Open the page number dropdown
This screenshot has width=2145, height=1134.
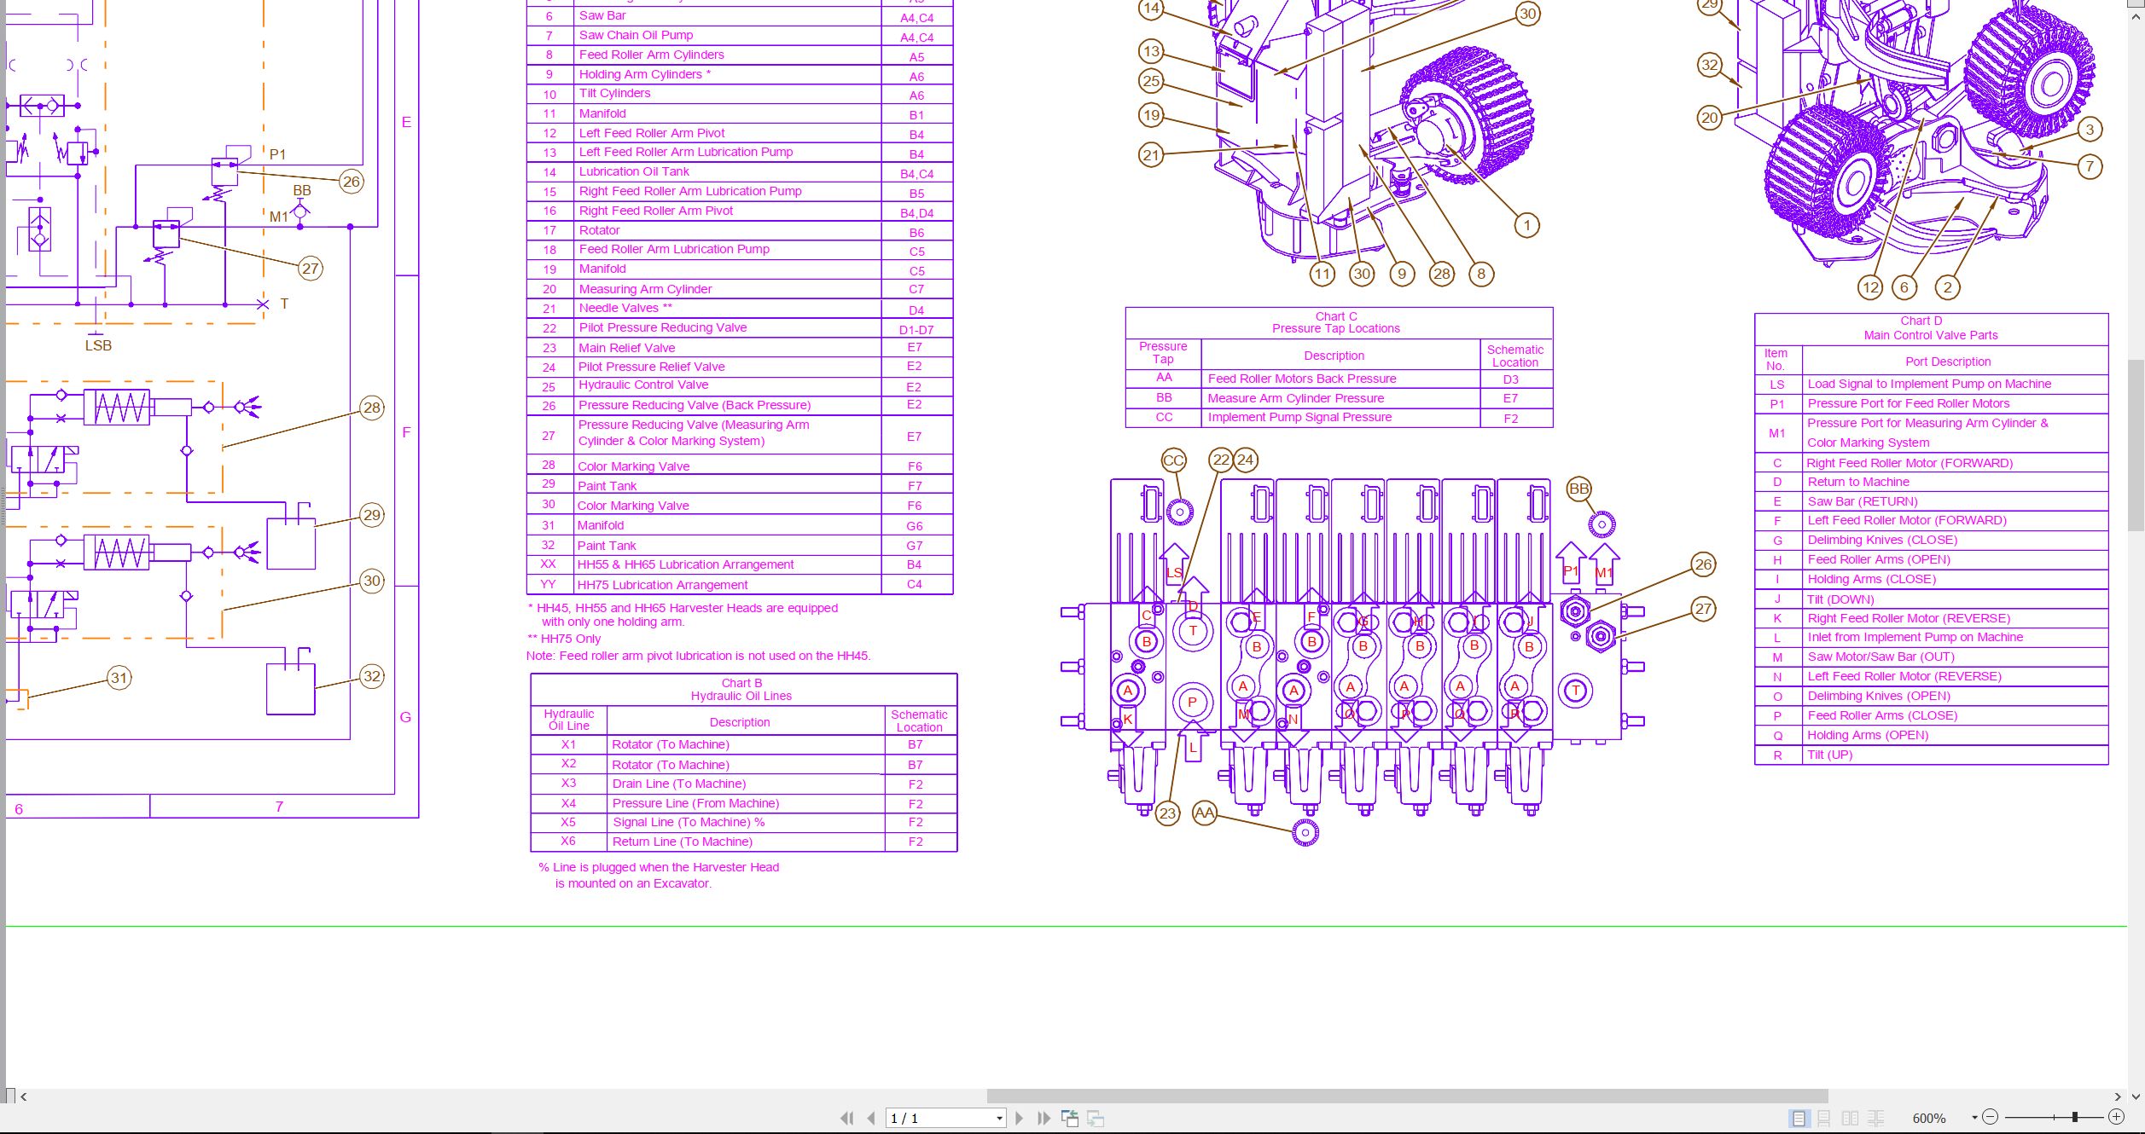999,1119
